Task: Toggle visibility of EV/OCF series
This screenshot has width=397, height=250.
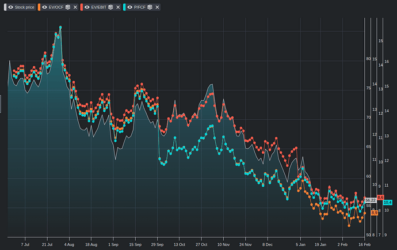Action: click(45, 7)
